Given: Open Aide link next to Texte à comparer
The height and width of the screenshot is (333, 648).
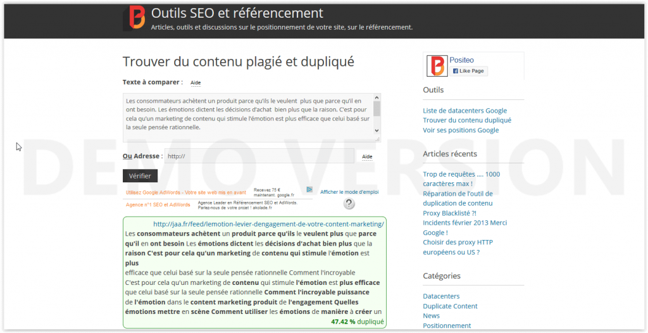Looking at the screenshot, I should (196, 83).
